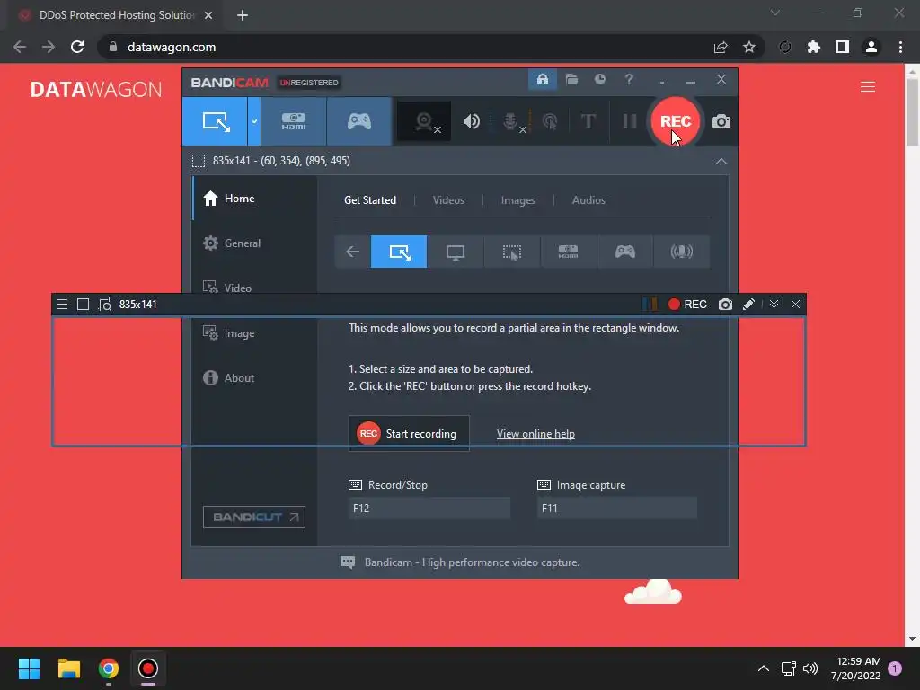Click small REC button in capture bar
The image size is (920, 690).
(687, 304)
